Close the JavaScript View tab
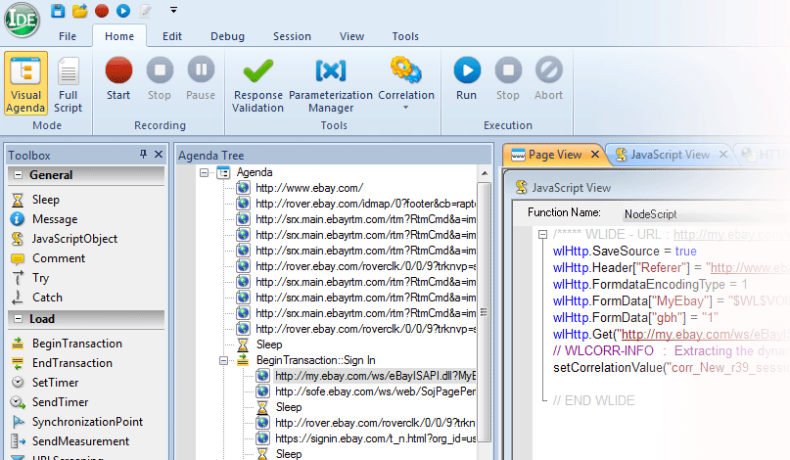The image size is (790, 460). [722, 155]
